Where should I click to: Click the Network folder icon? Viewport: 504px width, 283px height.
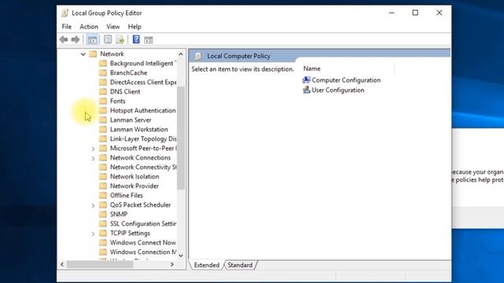[x=93, y=53]
